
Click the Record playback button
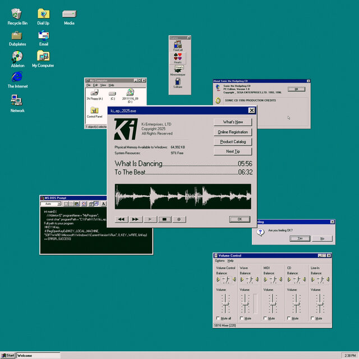(x=179, y=219)
